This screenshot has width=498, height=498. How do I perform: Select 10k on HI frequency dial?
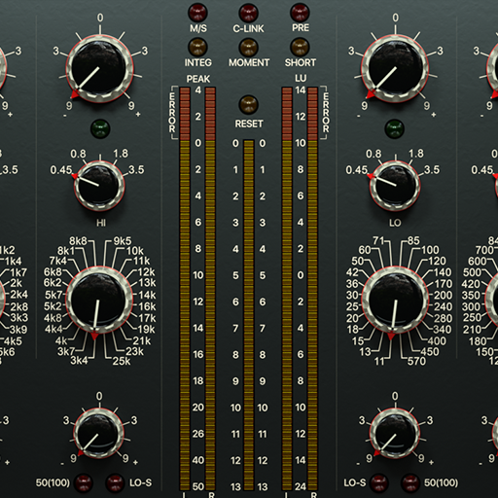coord(135,251)
